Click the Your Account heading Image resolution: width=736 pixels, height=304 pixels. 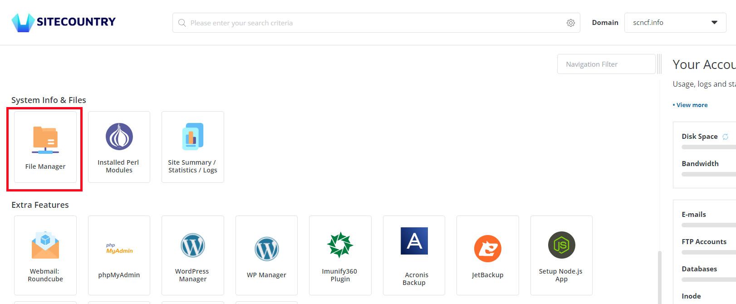click(704, 64)
